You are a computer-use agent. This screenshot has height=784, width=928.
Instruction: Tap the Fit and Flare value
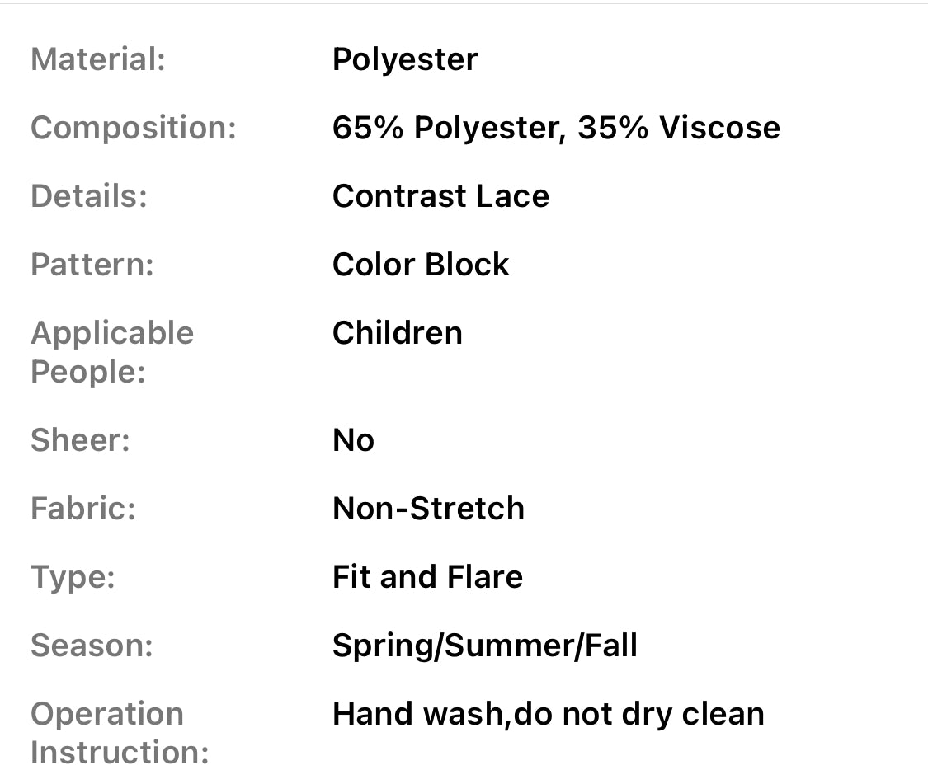click(x=426, y=578)
